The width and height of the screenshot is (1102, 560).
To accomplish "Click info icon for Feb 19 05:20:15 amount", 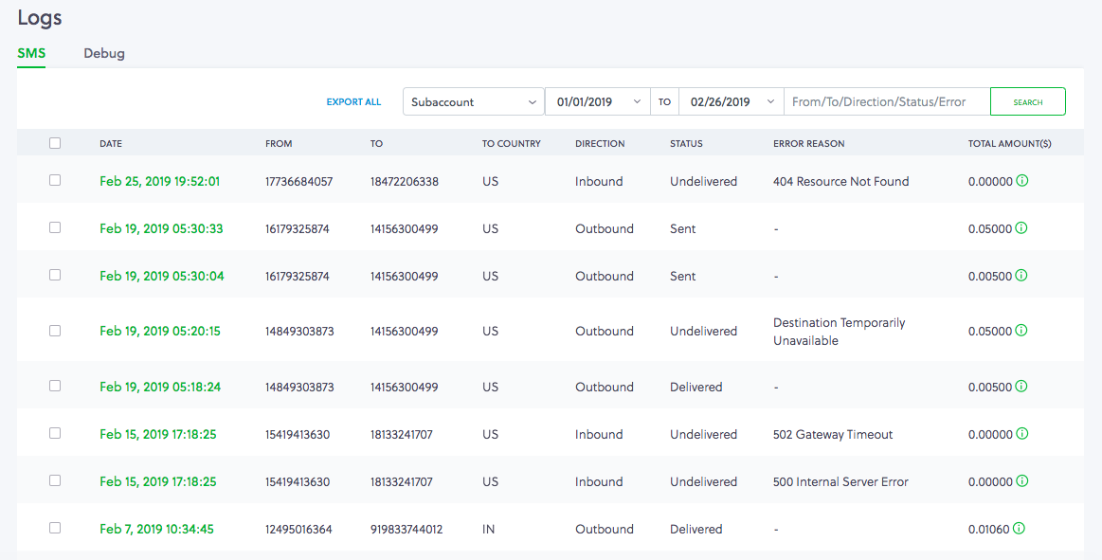I will (x=1021, y=331).
